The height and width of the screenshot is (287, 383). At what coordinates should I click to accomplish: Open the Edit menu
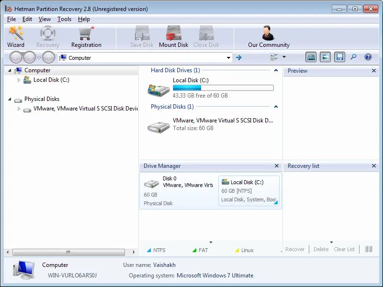27,19
